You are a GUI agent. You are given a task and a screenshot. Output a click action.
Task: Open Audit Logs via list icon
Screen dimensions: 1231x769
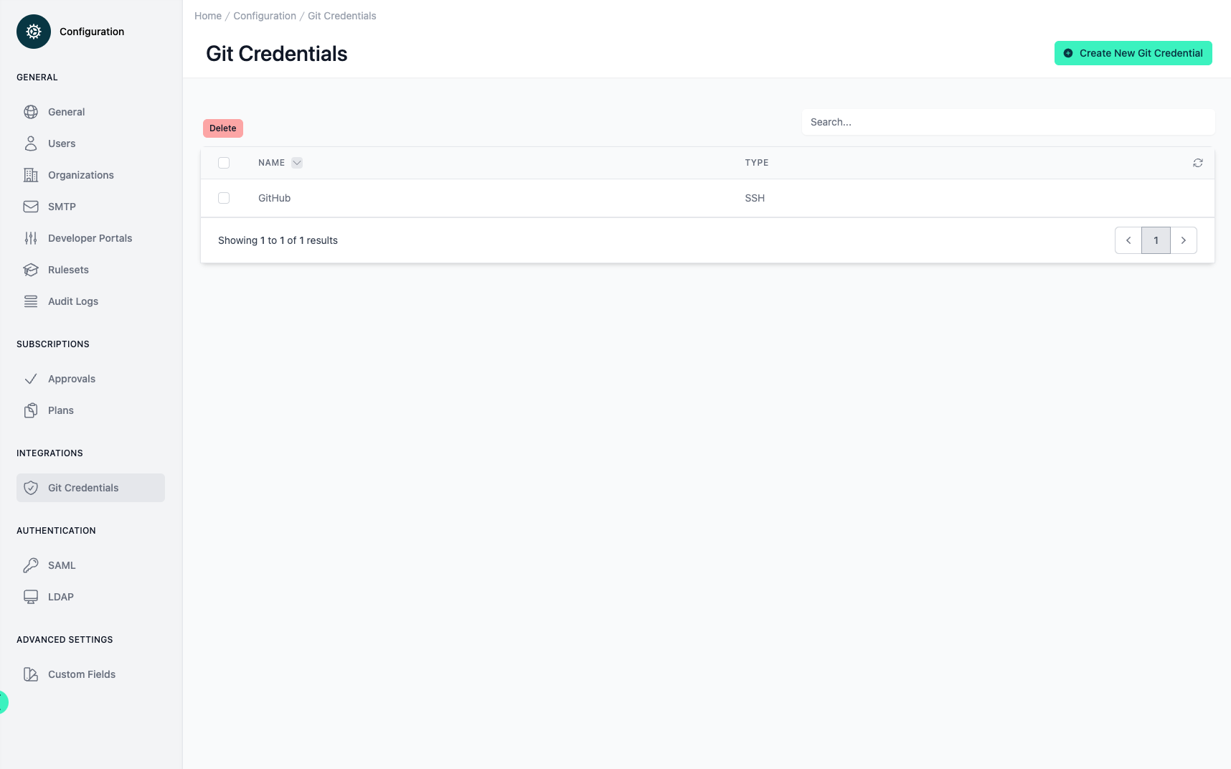click(x=31, y=301)
